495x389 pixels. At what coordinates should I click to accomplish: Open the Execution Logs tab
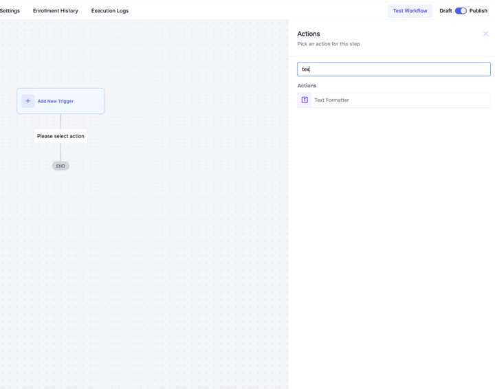pos(110,11)
